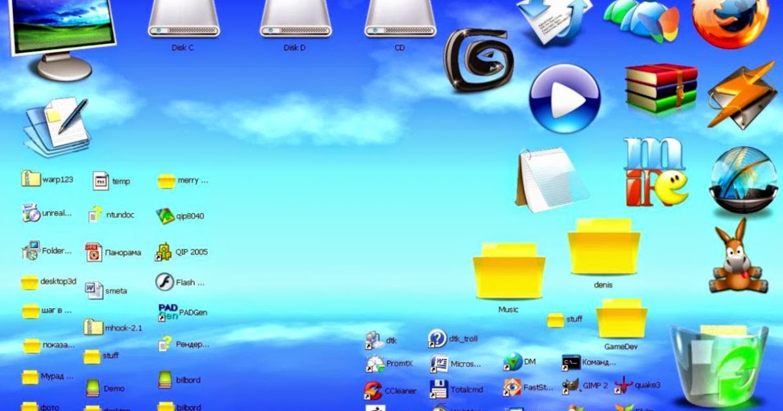This screenshot has height=411, width=783.
Task: Open the Панорама JPG file
Action: tap(93, 252)
